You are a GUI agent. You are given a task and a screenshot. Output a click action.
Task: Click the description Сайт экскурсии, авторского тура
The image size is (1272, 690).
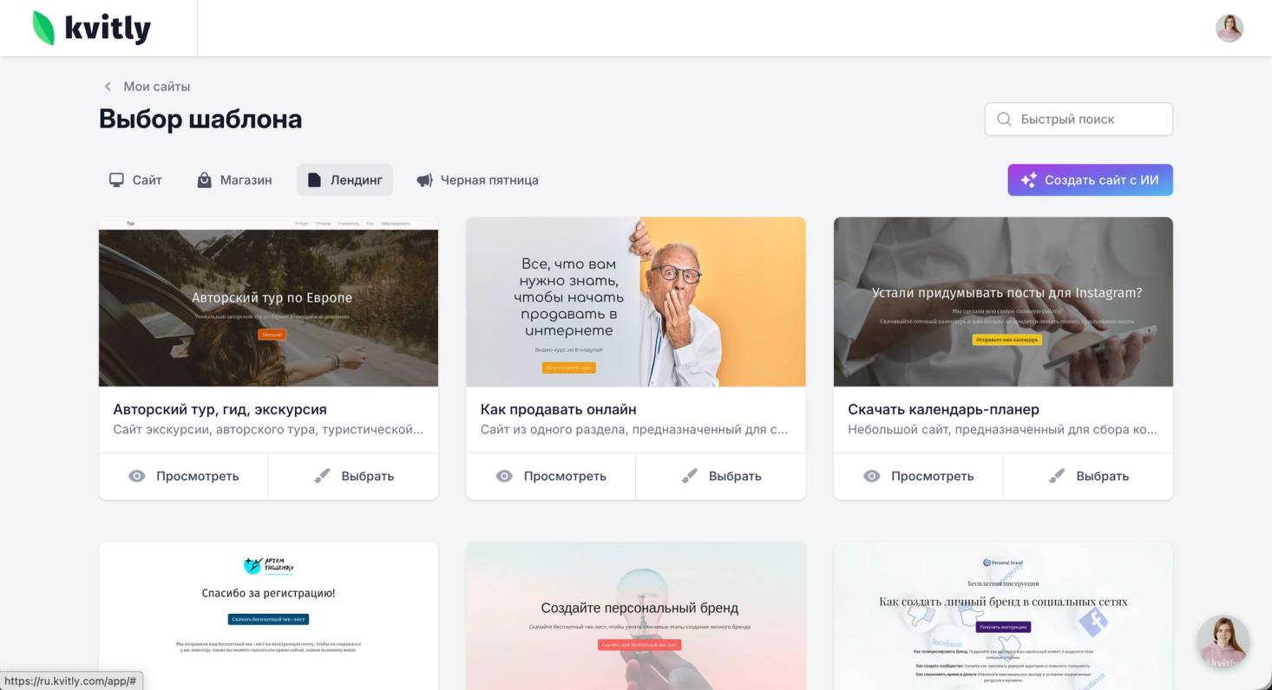click(x=268, y=430)
